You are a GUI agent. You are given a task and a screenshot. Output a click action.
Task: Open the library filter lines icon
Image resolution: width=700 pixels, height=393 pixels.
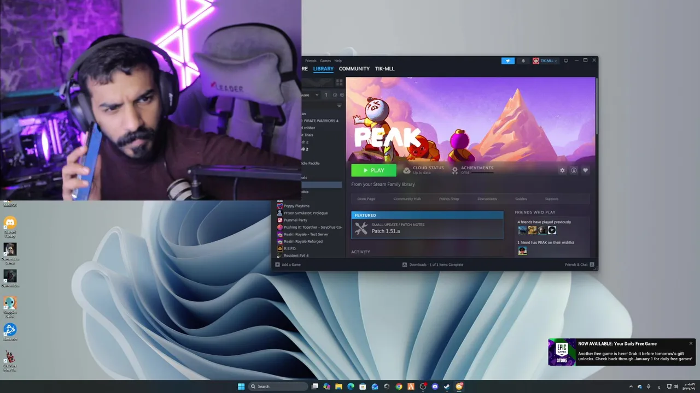[x=339, y=105]
